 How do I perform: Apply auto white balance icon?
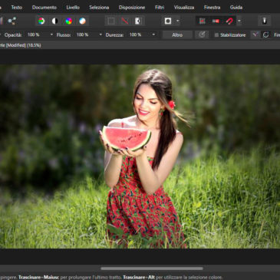click(82, 21)
